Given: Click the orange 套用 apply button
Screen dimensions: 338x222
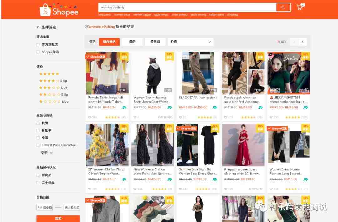Looking at the screenshot, I should [58, 219].
